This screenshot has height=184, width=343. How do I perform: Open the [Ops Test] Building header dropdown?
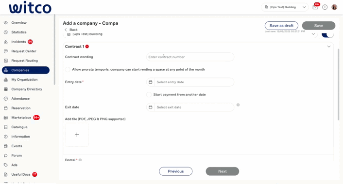[x=285, y=7]
